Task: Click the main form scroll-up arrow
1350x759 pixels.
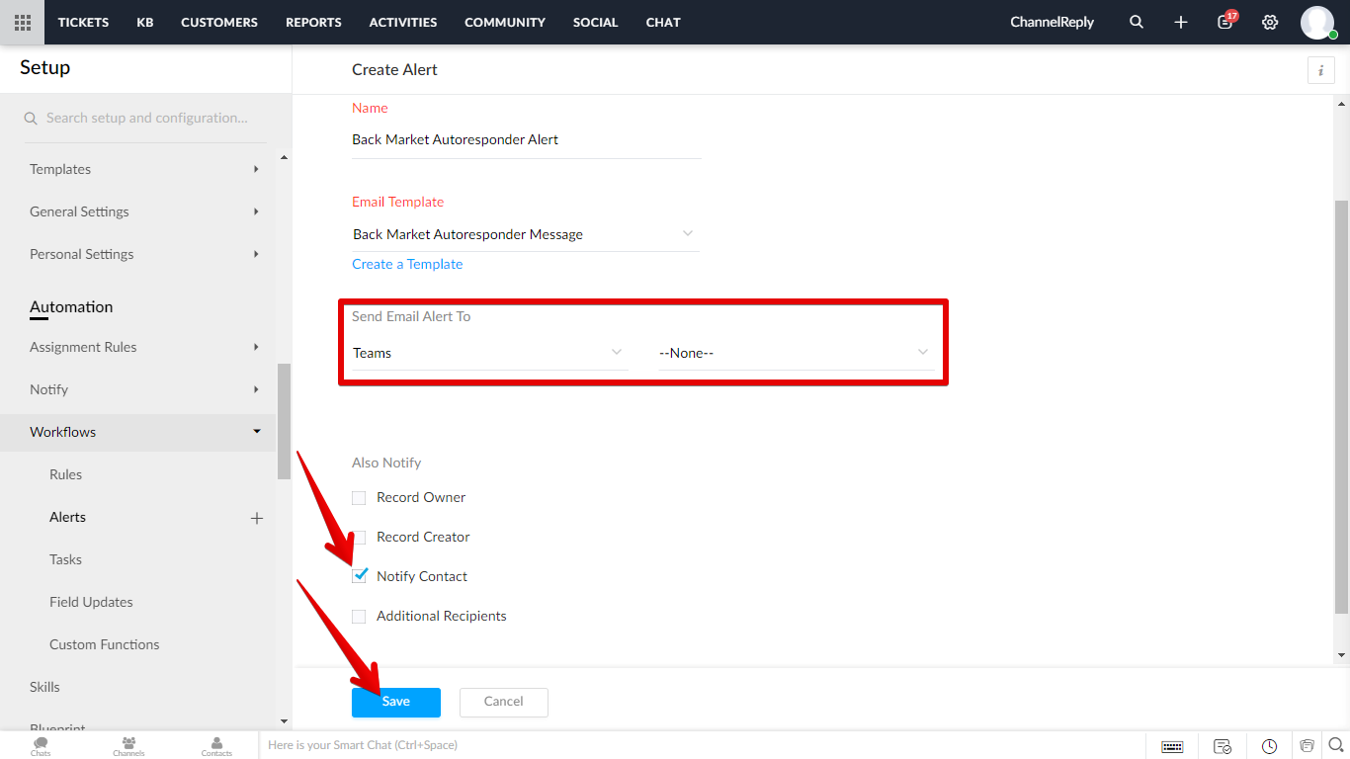Action: (1341, 103)
